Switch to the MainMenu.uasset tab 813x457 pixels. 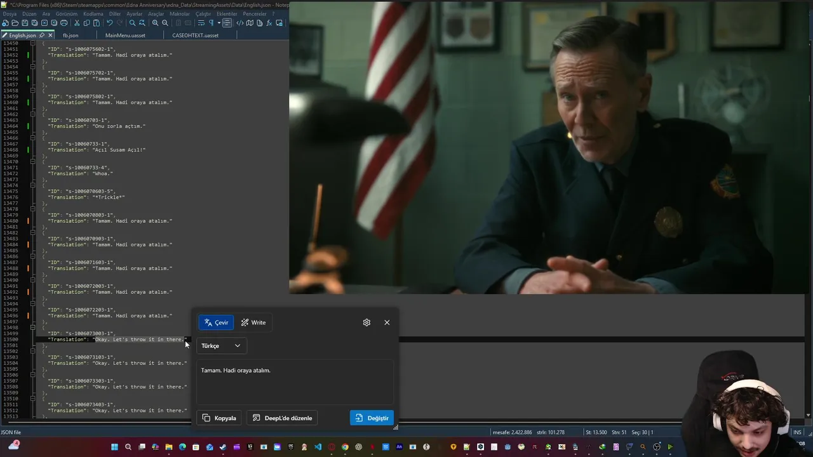125,36
